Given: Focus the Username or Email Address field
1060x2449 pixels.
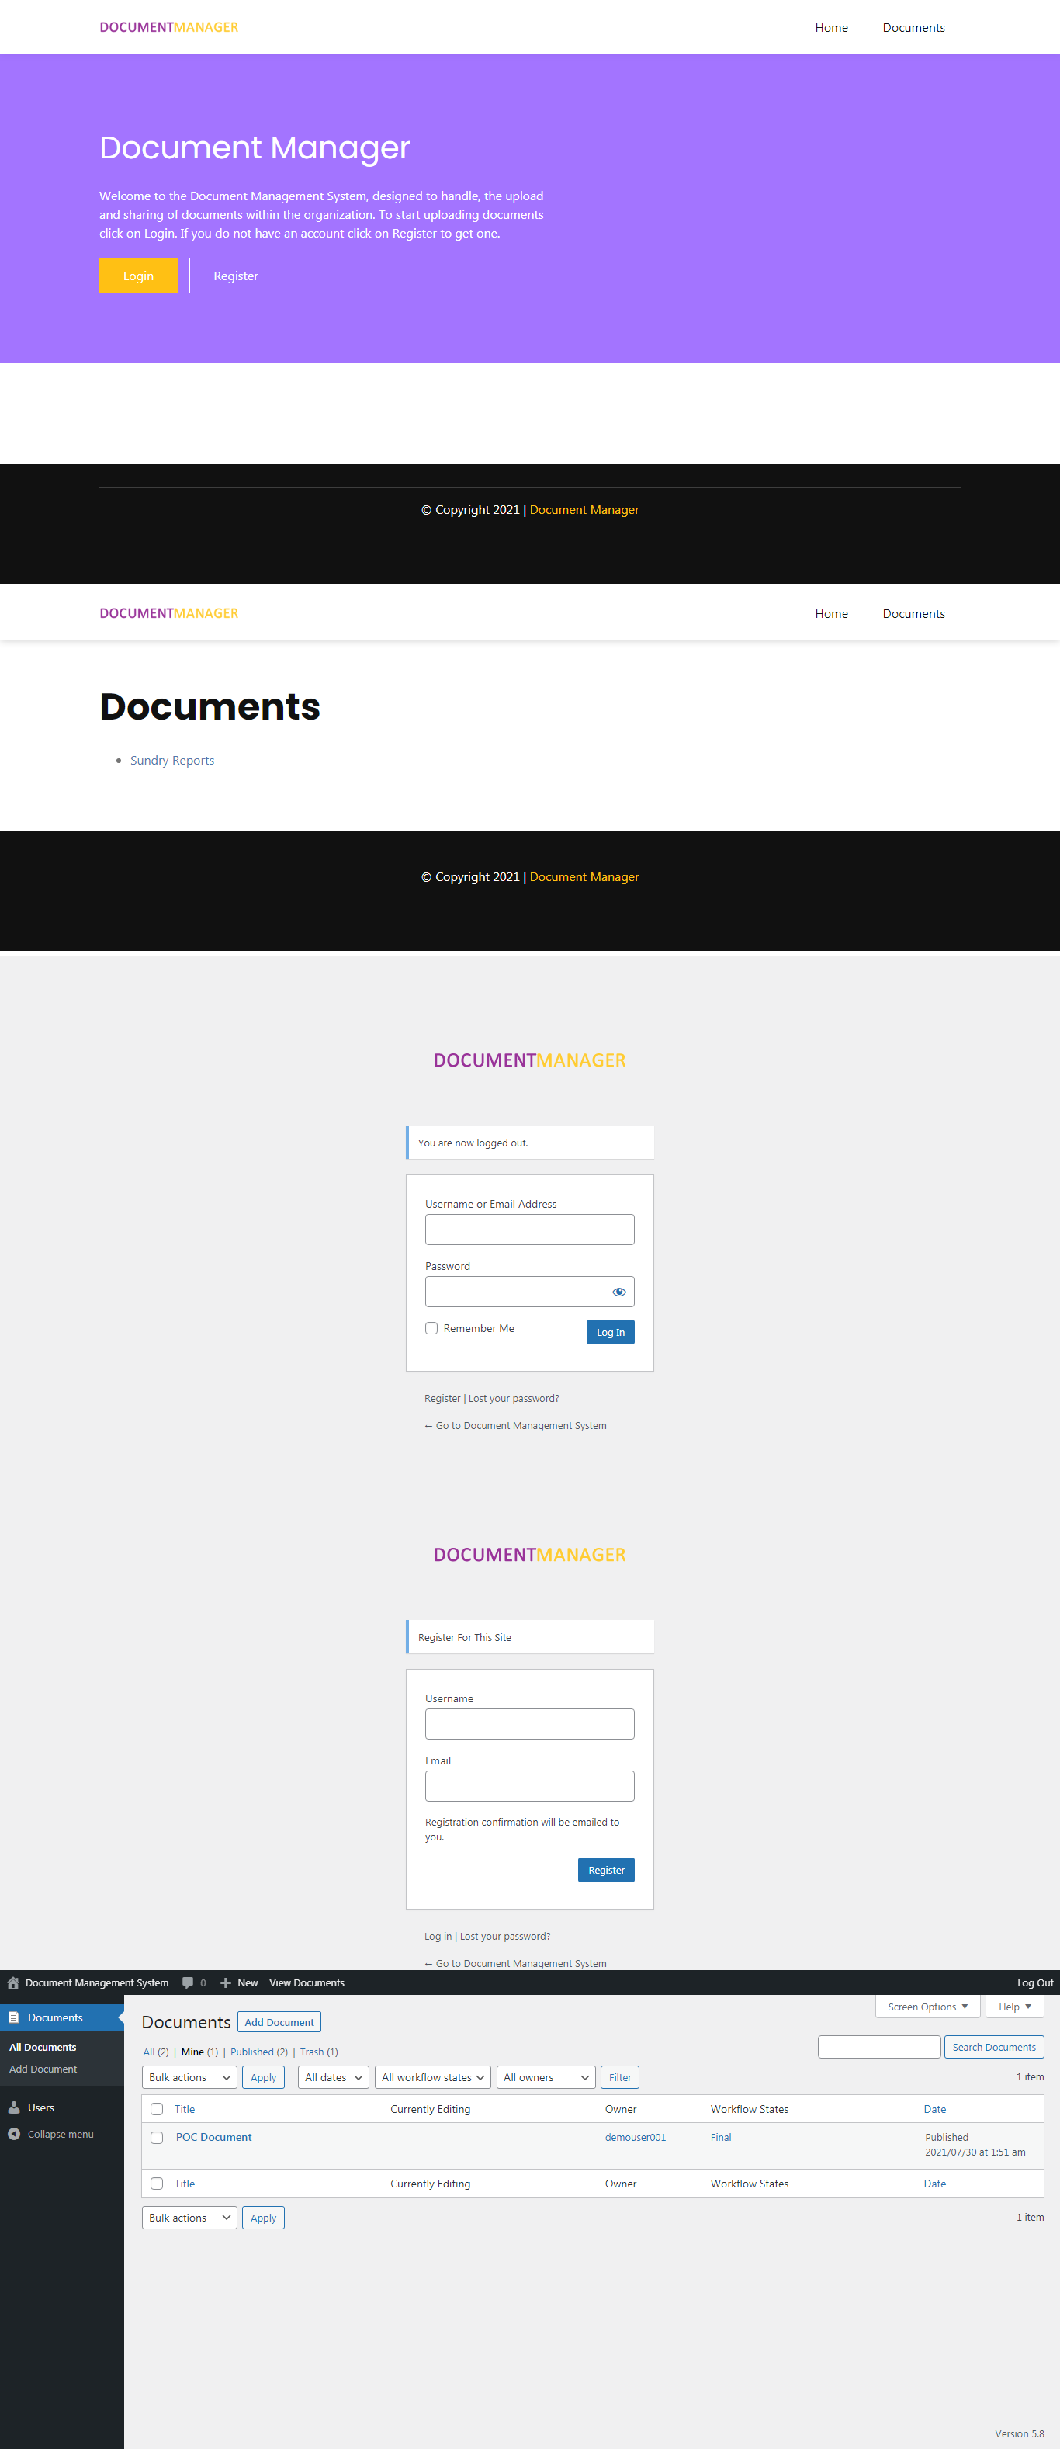Looking at the screenshot, I should tap(529, 1230).
